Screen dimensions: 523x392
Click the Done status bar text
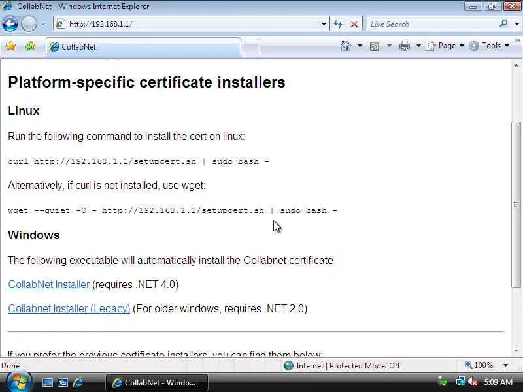coord(10,366)
